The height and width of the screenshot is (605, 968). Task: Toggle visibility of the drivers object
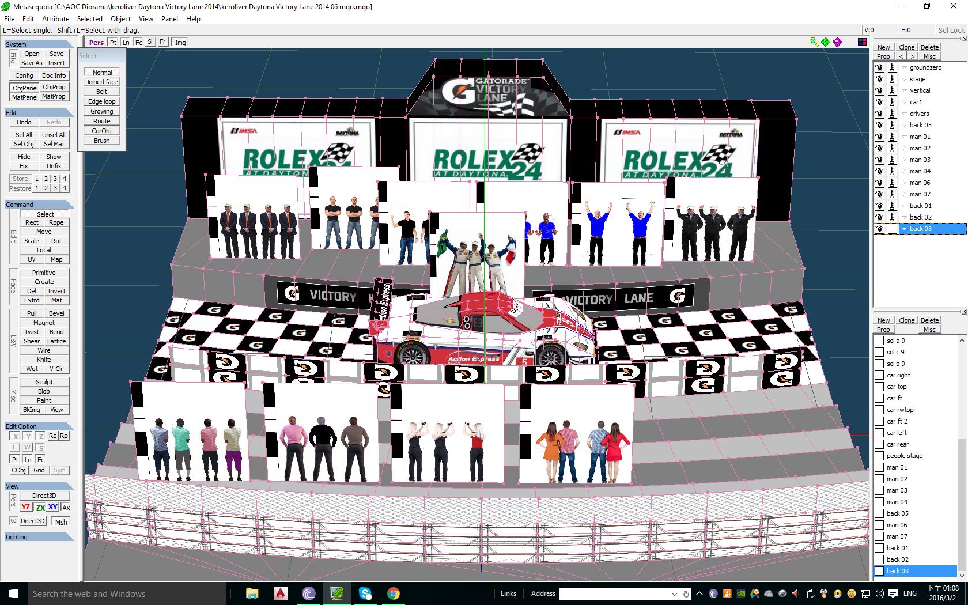point(879,114)
